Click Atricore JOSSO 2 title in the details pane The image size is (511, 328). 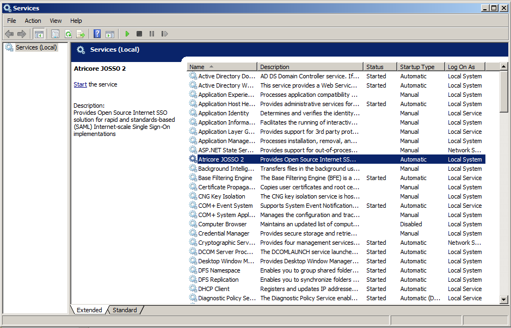click(x=100, y=69)
